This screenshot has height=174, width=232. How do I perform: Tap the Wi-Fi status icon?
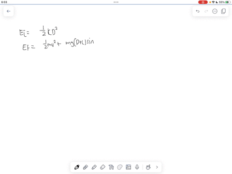pyautogui.click(x=213, y=2)
